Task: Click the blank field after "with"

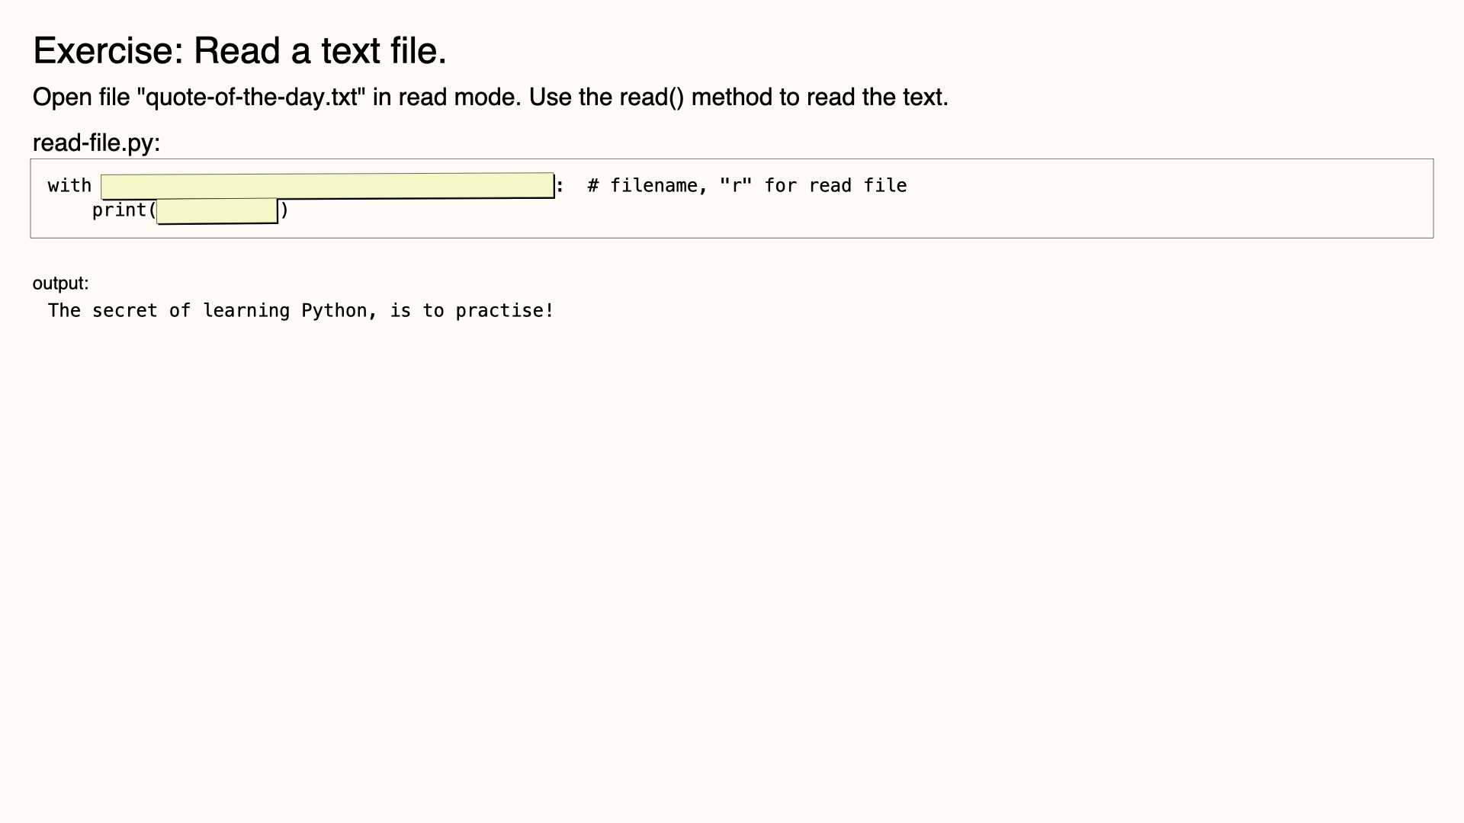Action: [328, 186]
